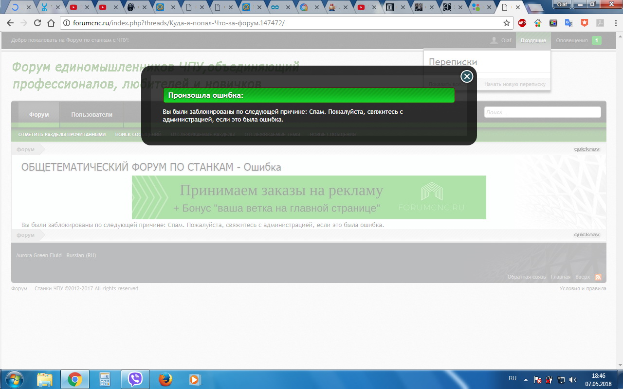Screen dimensions: 623x389
Task: Open the Aurora Green Fluid style chooser
Action: [x=39, y=255]
